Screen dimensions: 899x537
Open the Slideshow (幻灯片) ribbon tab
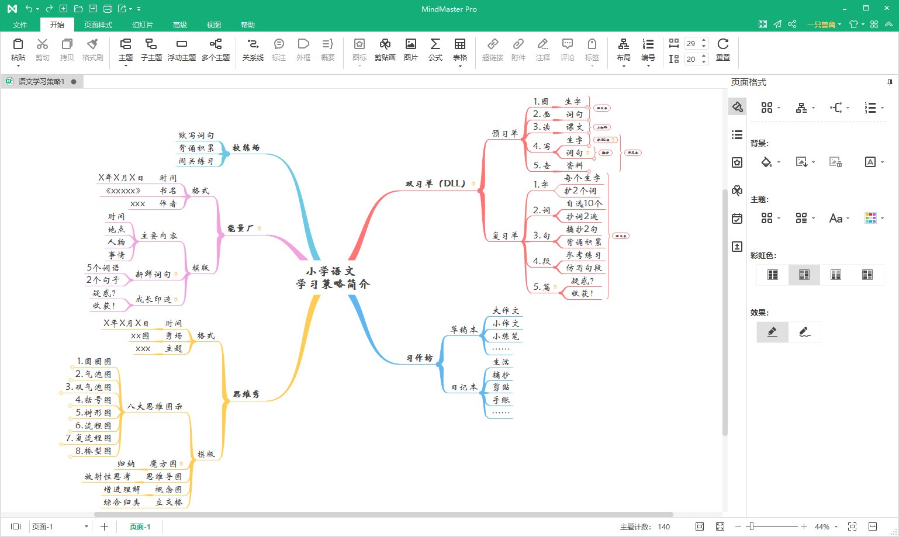pos(142,25)
